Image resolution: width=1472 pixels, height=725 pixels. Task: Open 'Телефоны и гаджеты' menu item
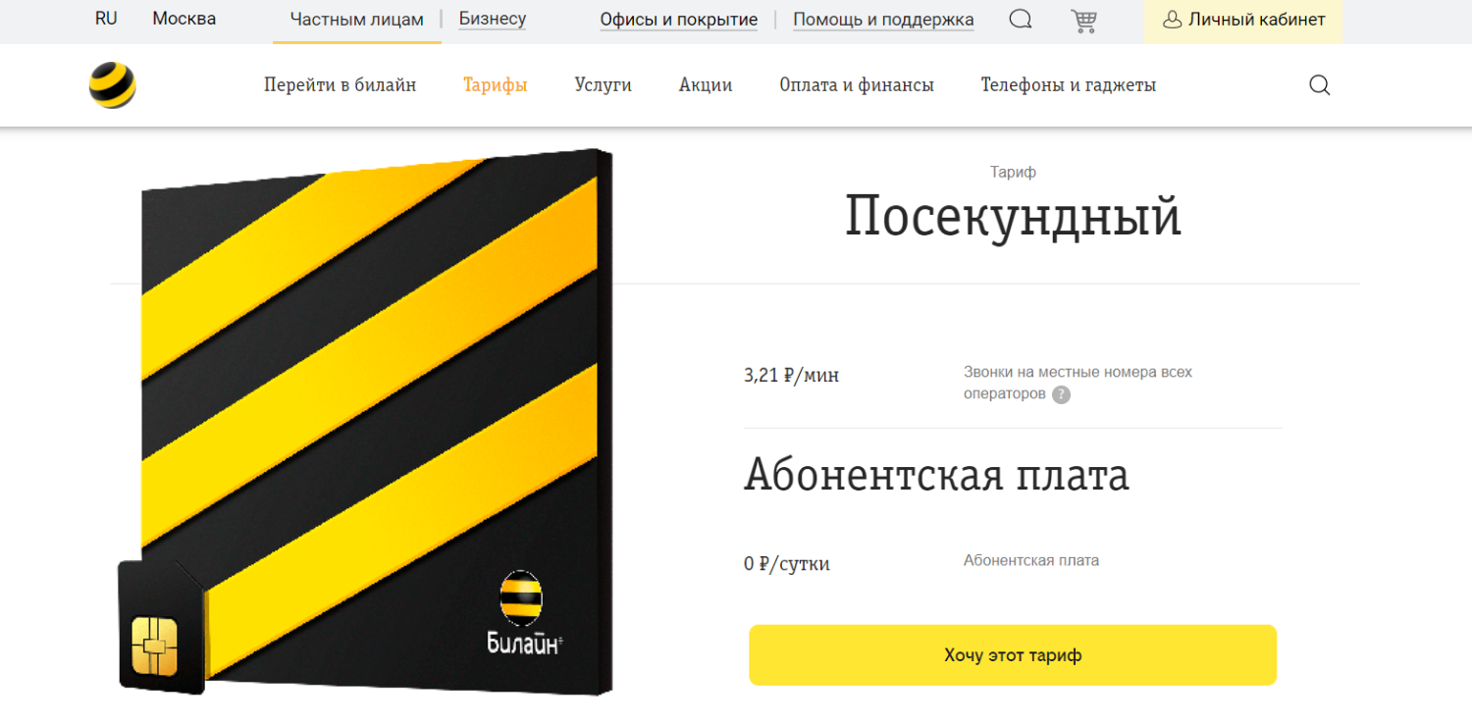coord(1069,85)
